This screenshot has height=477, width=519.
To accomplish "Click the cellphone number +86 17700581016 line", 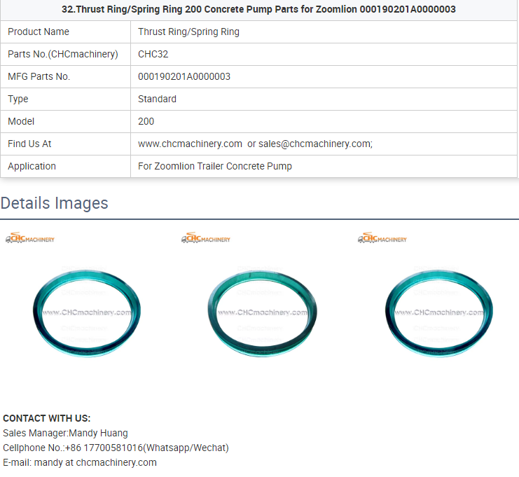I will 116,448.
